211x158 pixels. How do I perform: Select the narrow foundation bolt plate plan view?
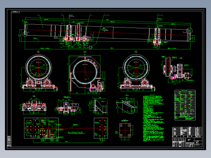[x=101, y=128]
